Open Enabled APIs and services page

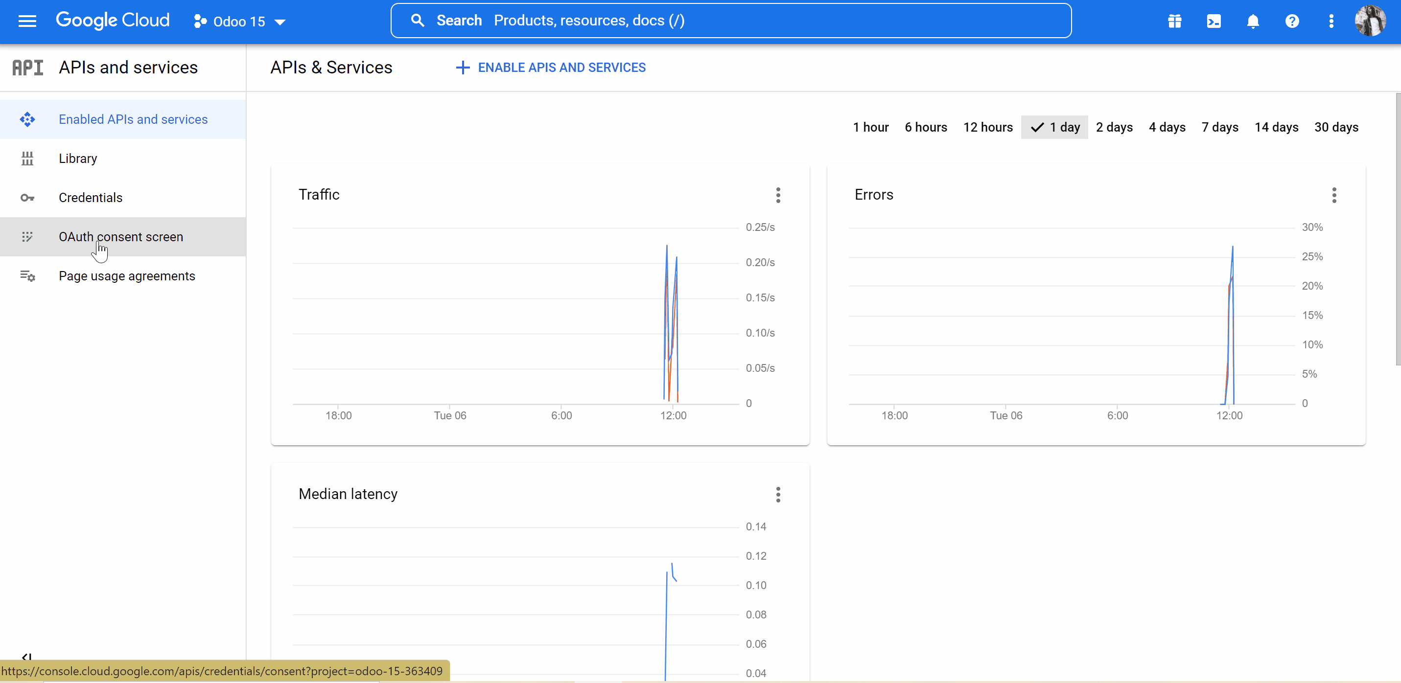(x=123, y=119)
